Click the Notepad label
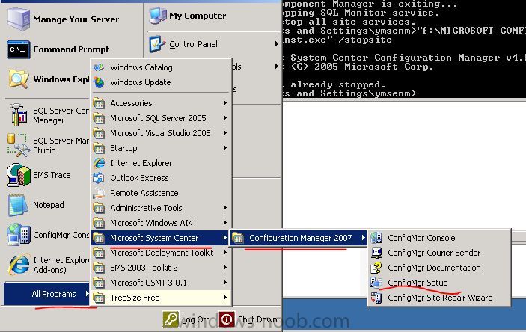The height and width of the screenshot is (332, 526). click(49, 205)
